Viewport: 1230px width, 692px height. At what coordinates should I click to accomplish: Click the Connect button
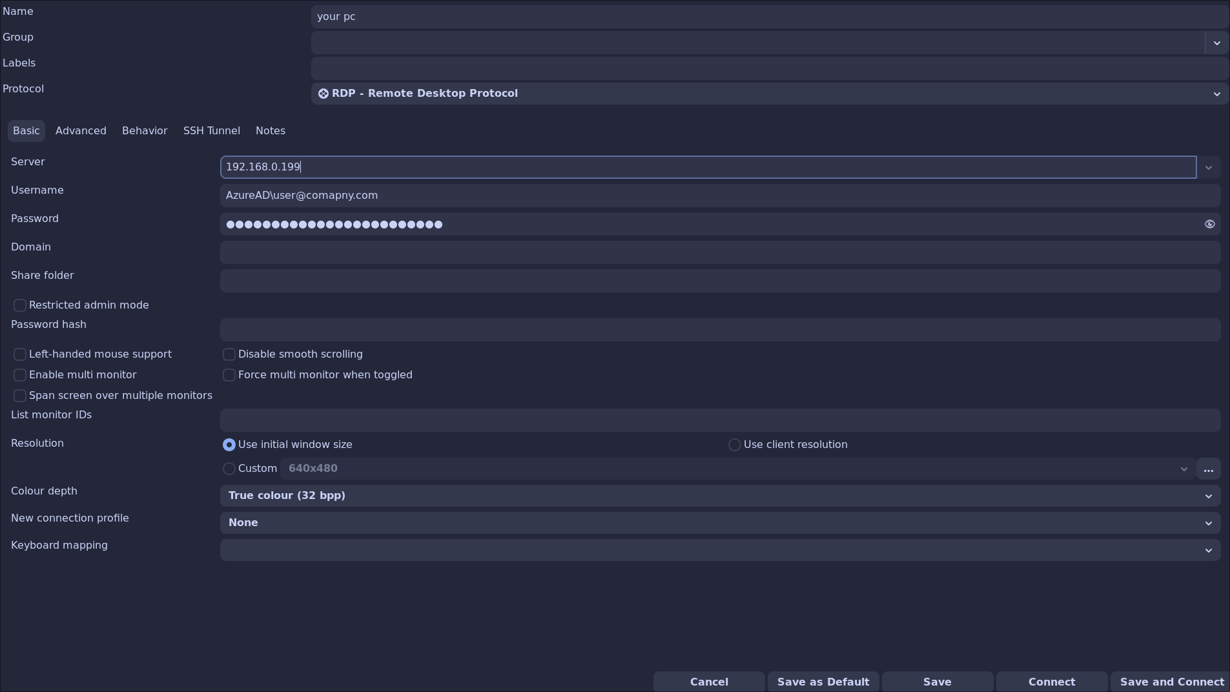click(1052, 682)
